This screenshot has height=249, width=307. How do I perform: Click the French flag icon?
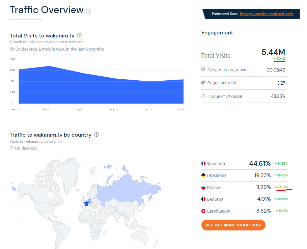(203, 164)
